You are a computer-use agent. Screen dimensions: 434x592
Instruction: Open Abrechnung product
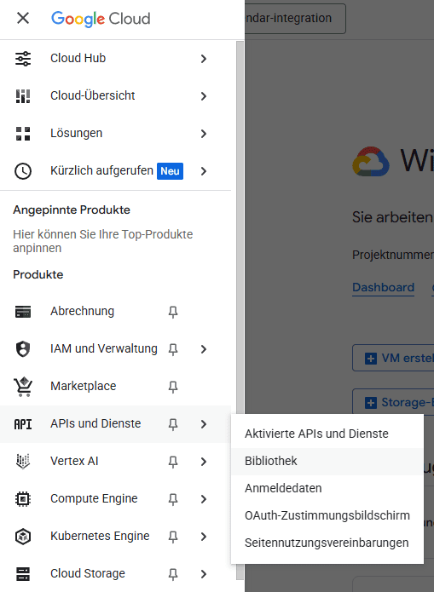pyautogui.click(x=115, y=312)
